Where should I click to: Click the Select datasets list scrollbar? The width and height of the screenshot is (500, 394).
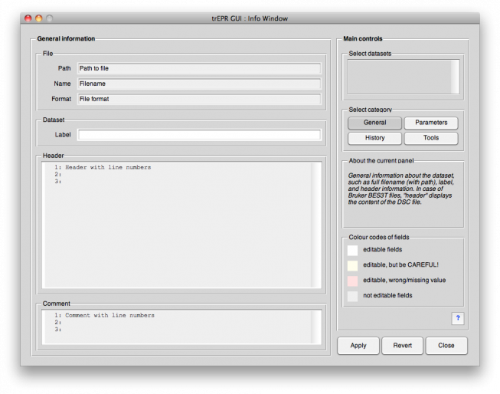[455, 77]
